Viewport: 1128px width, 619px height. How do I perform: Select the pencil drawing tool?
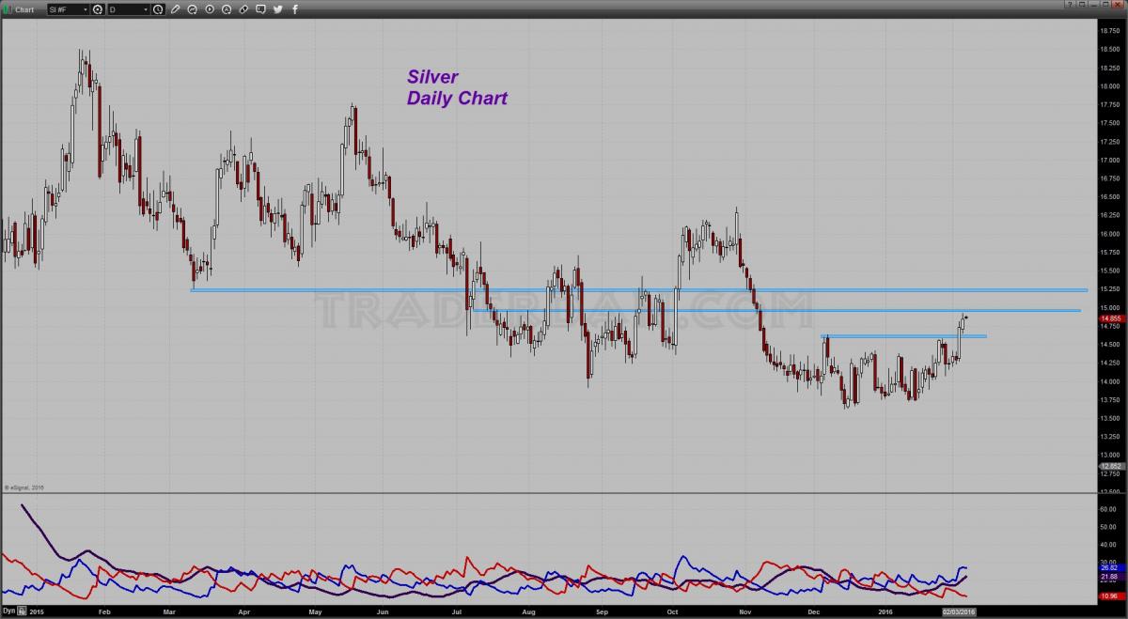176,9
